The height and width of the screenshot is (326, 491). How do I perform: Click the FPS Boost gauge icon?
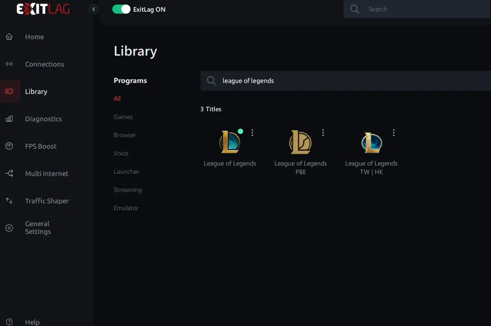tap(9, 146)
